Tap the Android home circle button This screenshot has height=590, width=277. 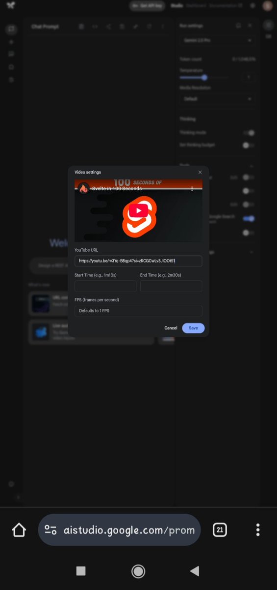pos(138,571)
